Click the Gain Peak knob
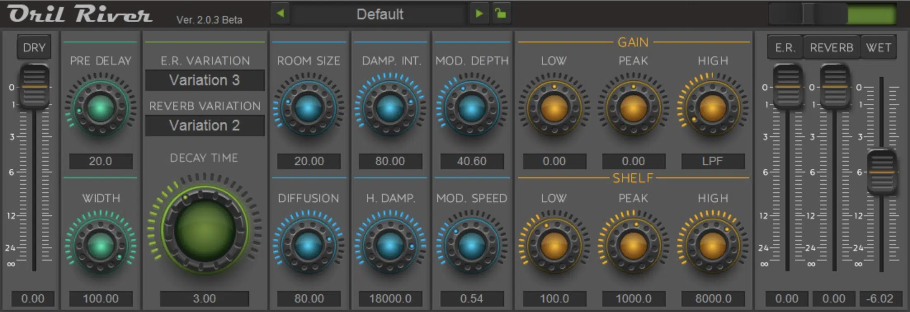This screenshot has width=910, height=312. [633, 108]
